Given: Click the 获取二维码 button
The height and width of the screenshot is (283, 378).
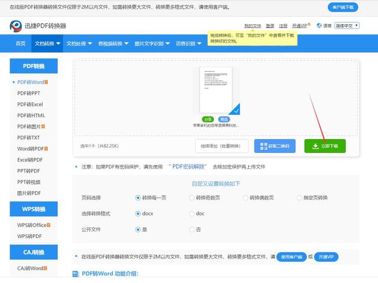Looking at the screenshot, I should coord(275,146).
